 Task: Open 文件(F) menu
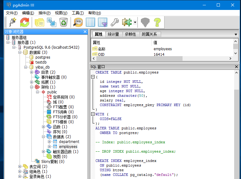click(x=12, y=13)
